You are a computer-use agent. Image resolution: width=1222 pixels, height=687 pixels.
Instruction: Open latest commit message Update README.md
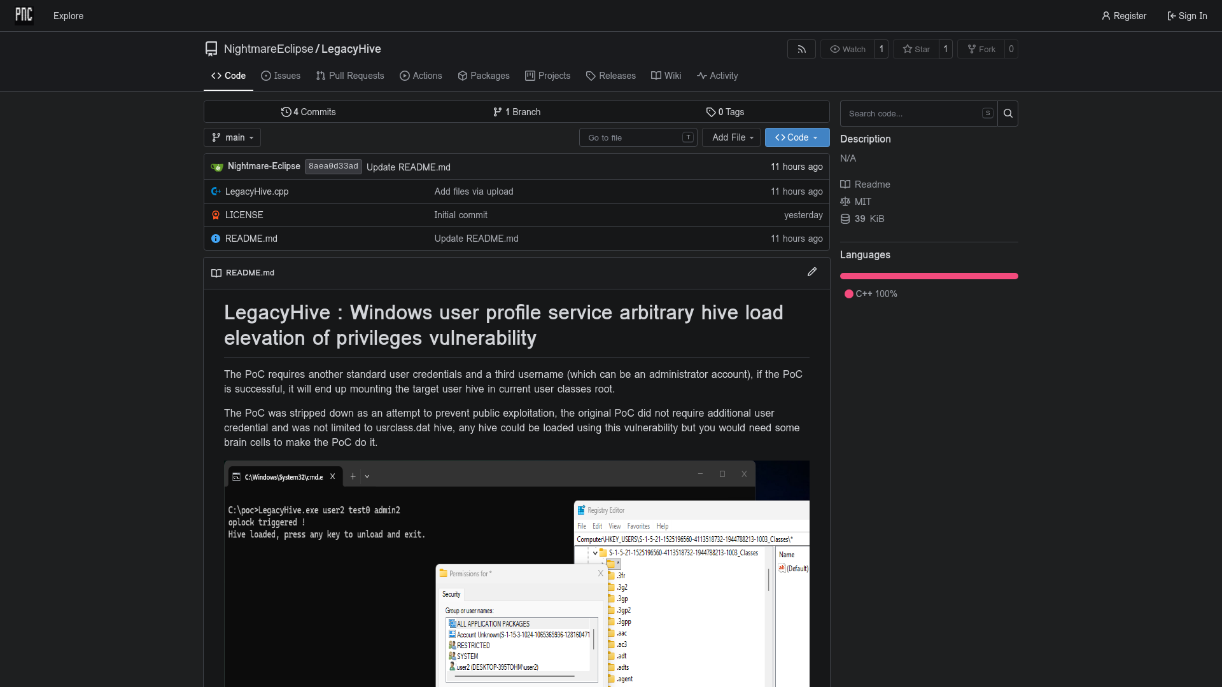[409, 167]
